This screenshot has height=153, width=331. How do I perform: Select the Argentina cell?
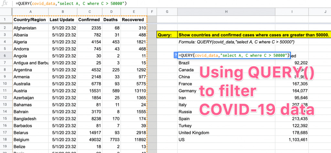point(31,70)
